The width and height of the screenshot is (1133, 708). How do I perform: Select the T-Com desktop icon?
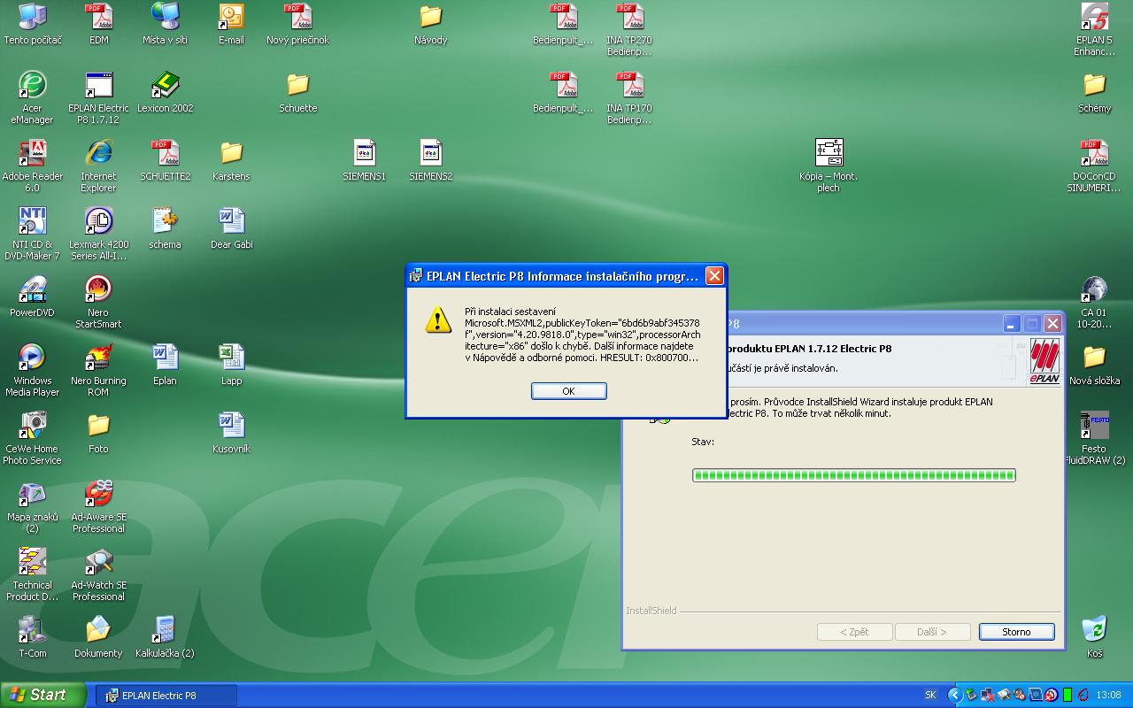pyautogui.click(x=33, y=637)
